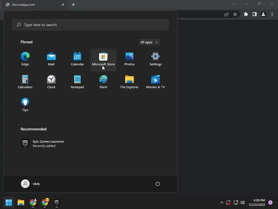Image resolution: width=278 pixels, height=209 pixels.
Task: Open the second Chrome profile icon on taskbar
Action: click(45, 202)
